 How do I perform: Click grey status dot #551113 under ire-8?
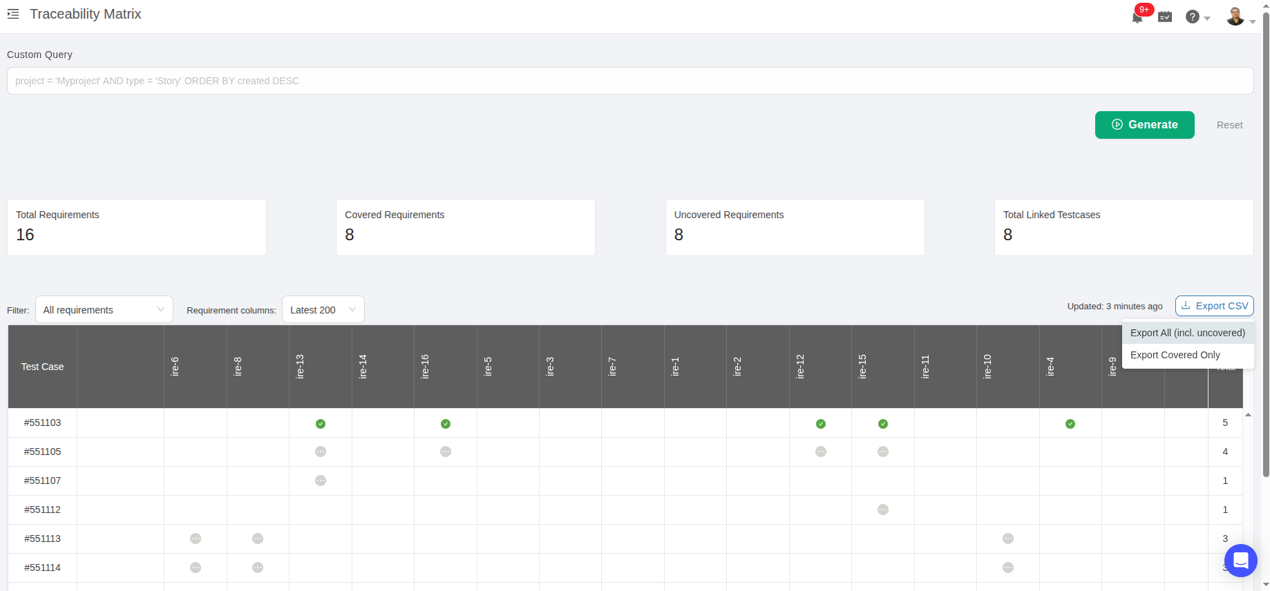click(x=258, y=539)
